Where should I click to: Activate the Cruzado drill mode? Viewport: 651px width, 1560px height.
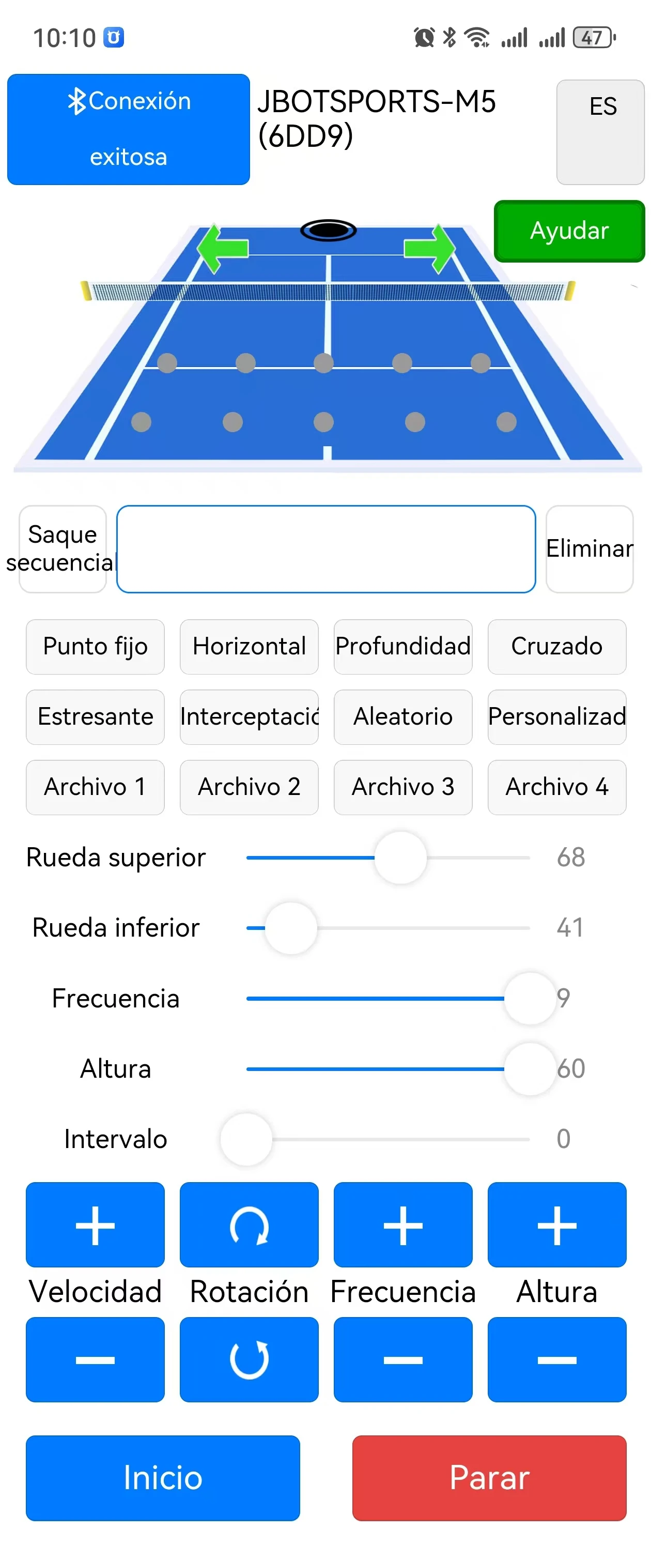tap(556, 646)
